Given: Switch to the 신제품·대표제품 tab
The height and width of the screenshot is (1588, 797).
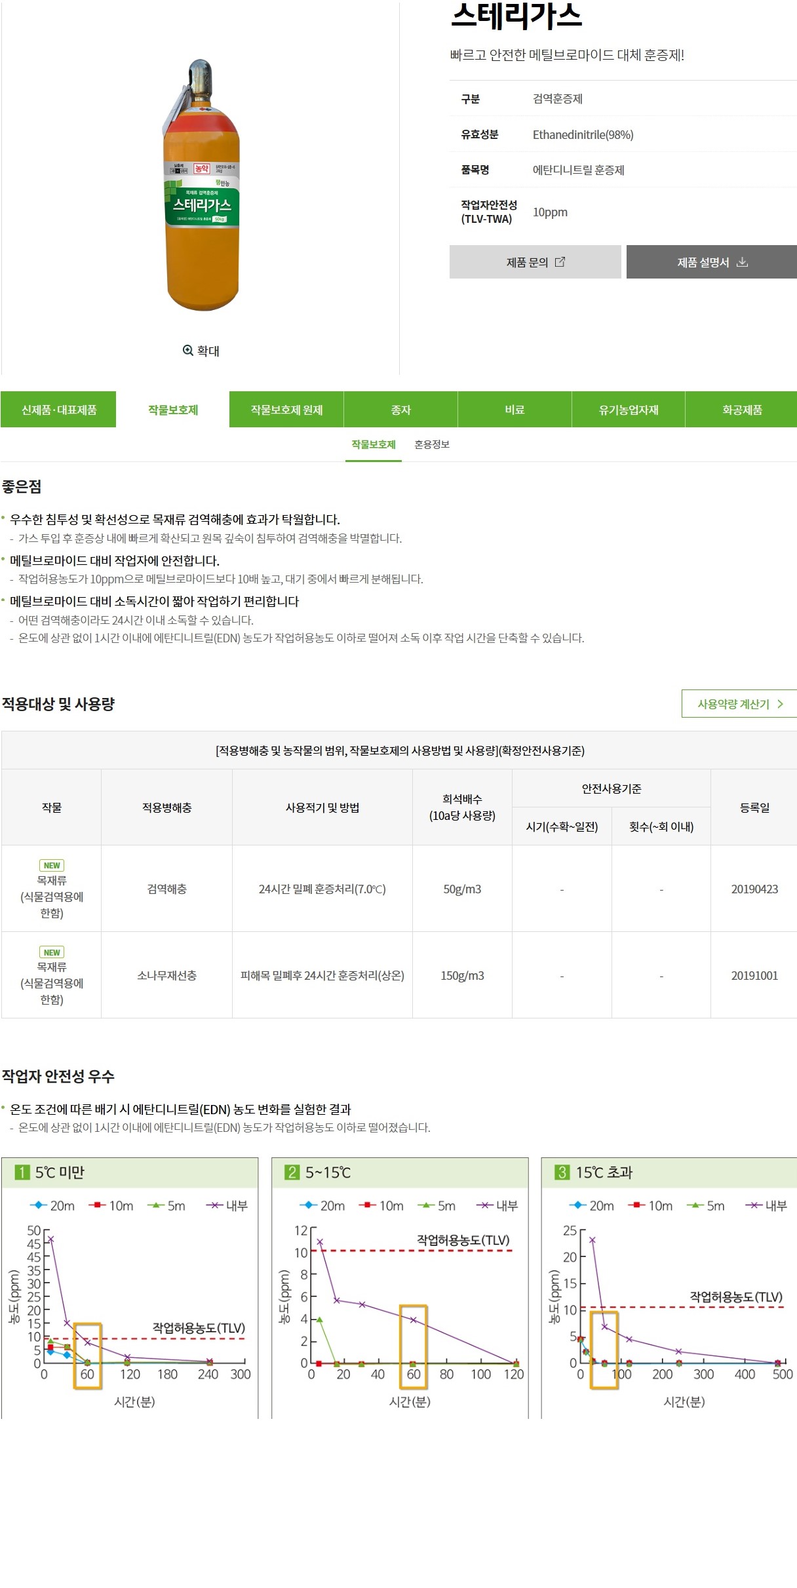Looking at the screenshot, I should point(58,410).
